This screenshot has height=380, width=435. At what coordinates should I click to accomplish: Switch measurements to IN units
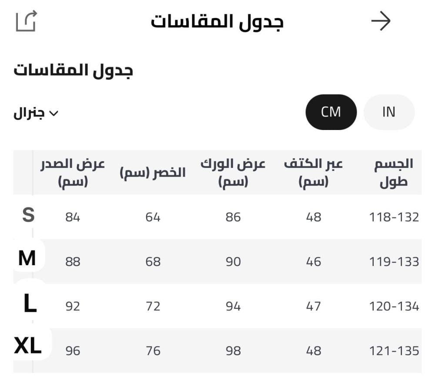[x=389, y=112]
